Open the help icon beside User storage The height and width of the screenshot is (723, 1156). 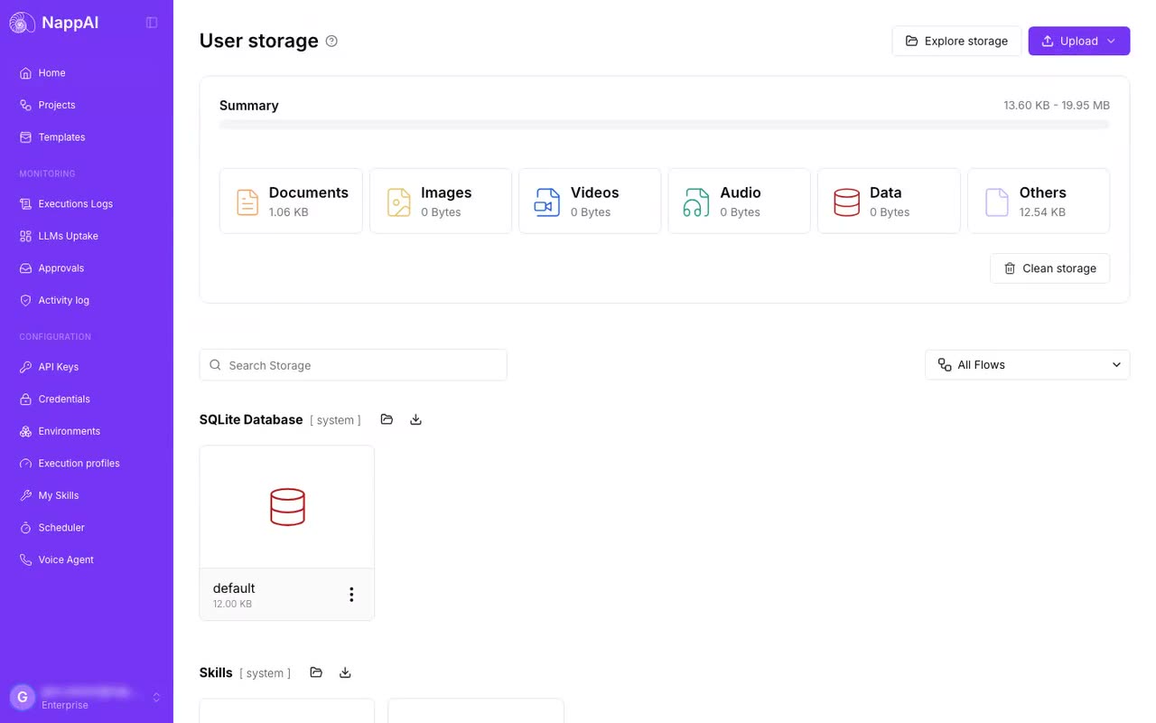click(x=331, y=41)
